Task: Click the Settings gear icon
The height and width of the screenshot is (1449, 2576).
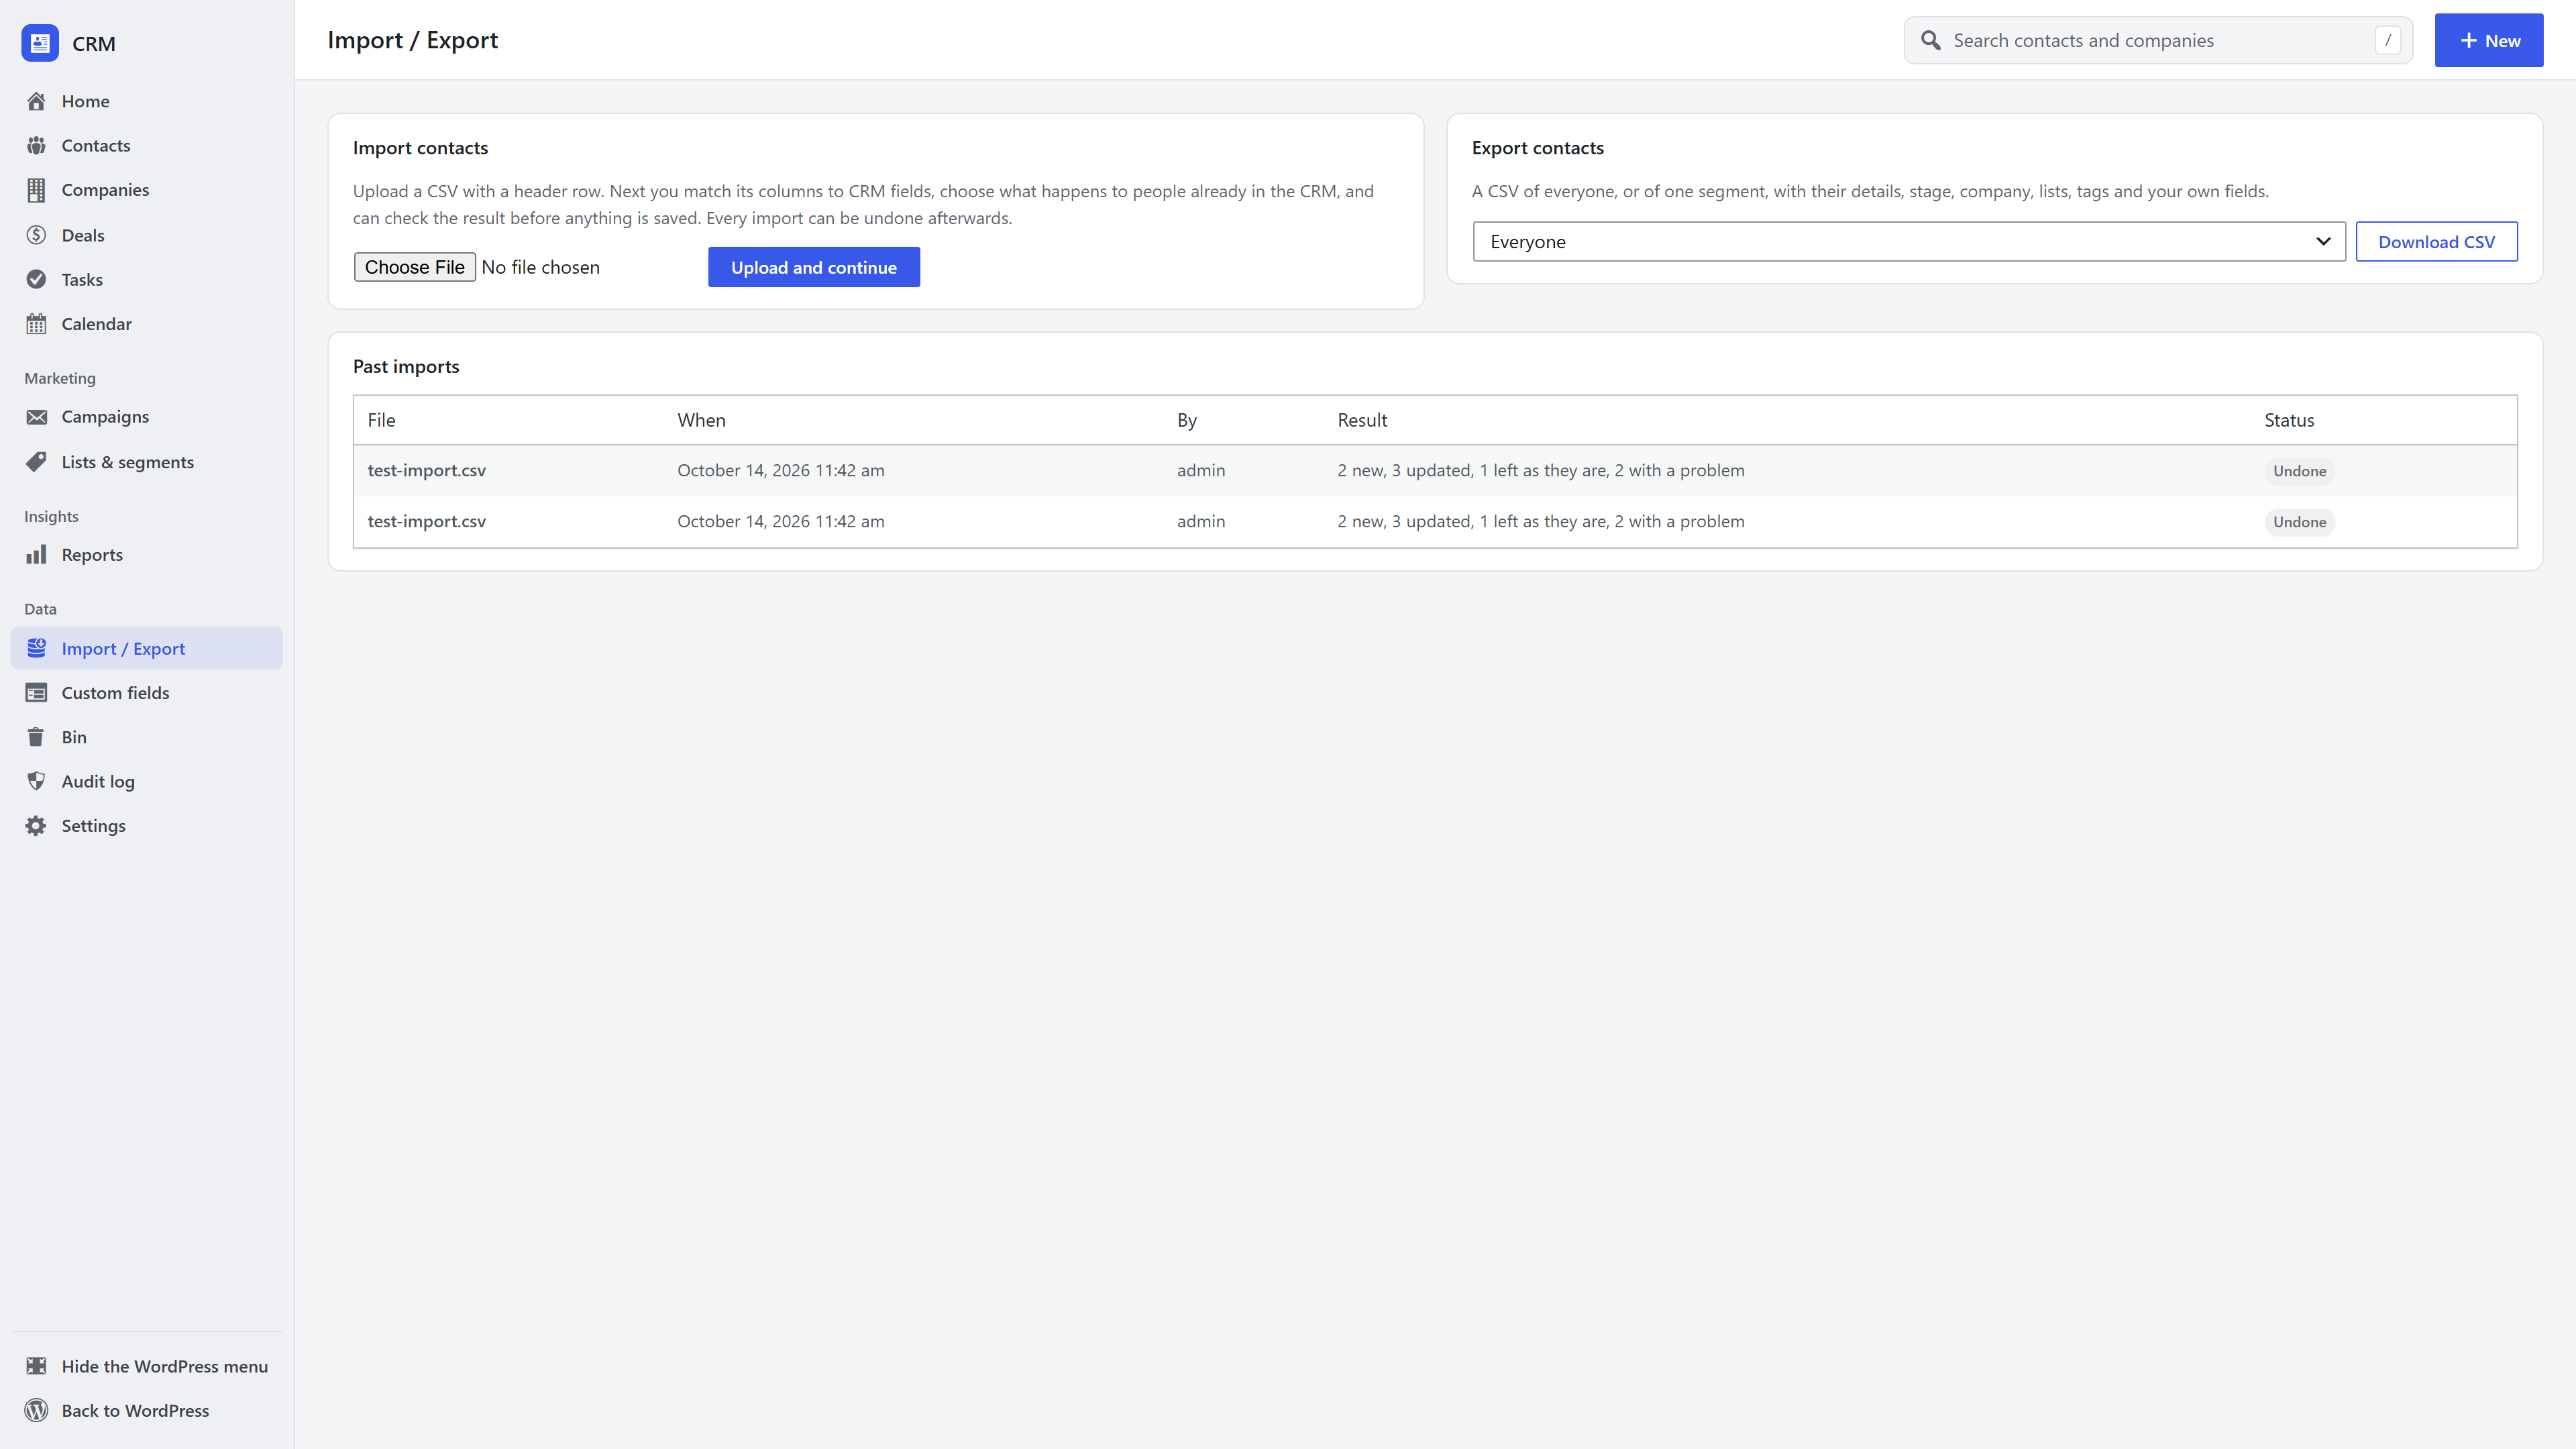Action: click(x=36, y=826)
